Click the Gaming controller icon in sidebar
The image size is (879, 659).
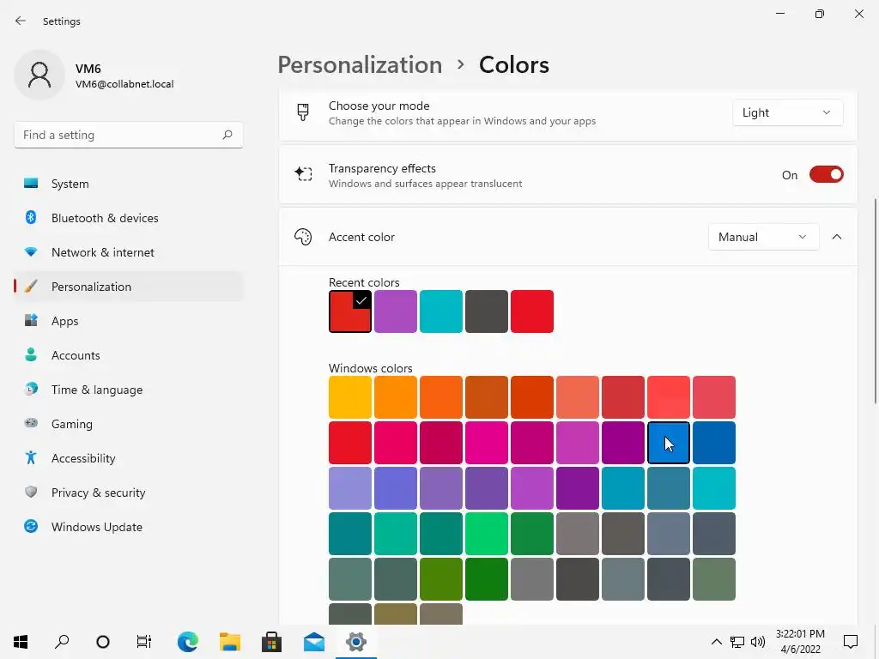click(x=31, y=423)
